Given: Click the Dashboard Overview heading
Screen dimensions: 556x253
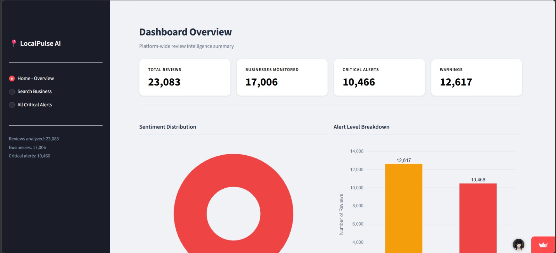Looking at the screenshot, I should coord(186,32).
